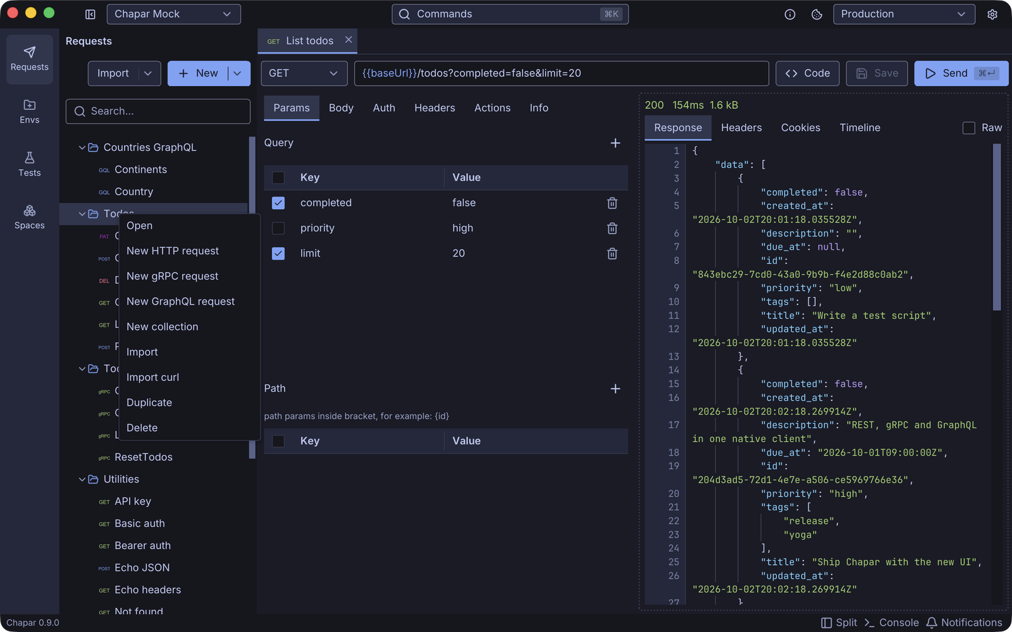This screenshot has width=1012, height=632.
Task: Uncheck the completed parameter checkbox
Action: click(x=278, y=203)
